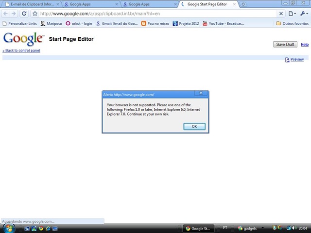Screen dimensions: 311x233
Task: Launch Chrome from quick launch icon
Action: tap(41, 229)
